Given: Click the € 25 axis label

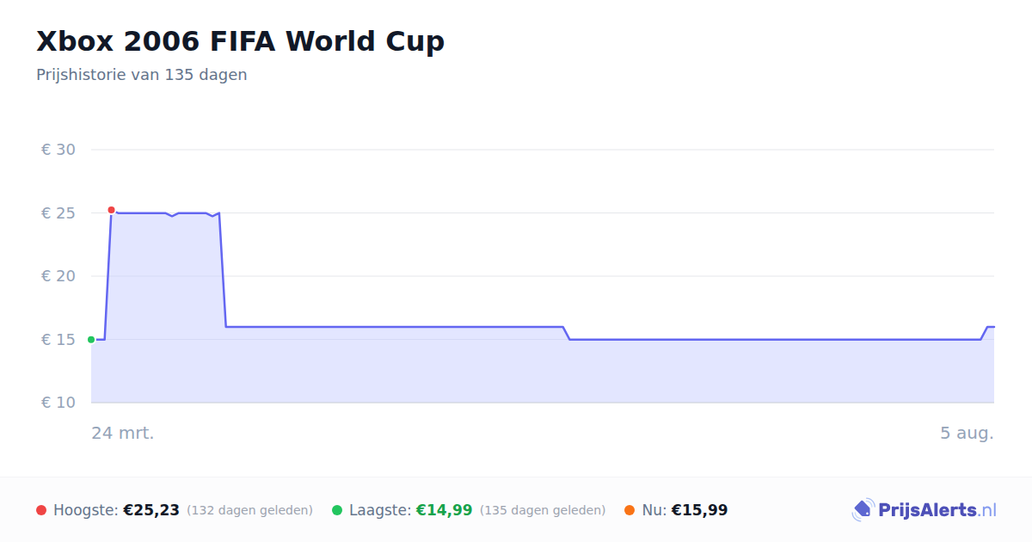Looking at the screenshot, I should pos(58,213).
